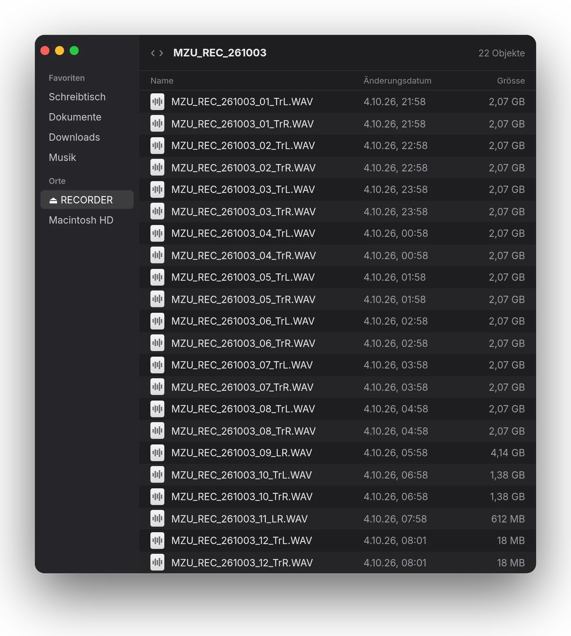
Task: Click the audio icon of MZU_REC_261003_06_TrL.WAV
Action: [x=157, y=321]
